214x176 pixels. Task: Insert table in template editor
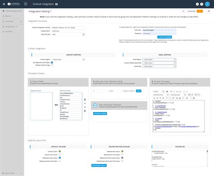[186, 98]
